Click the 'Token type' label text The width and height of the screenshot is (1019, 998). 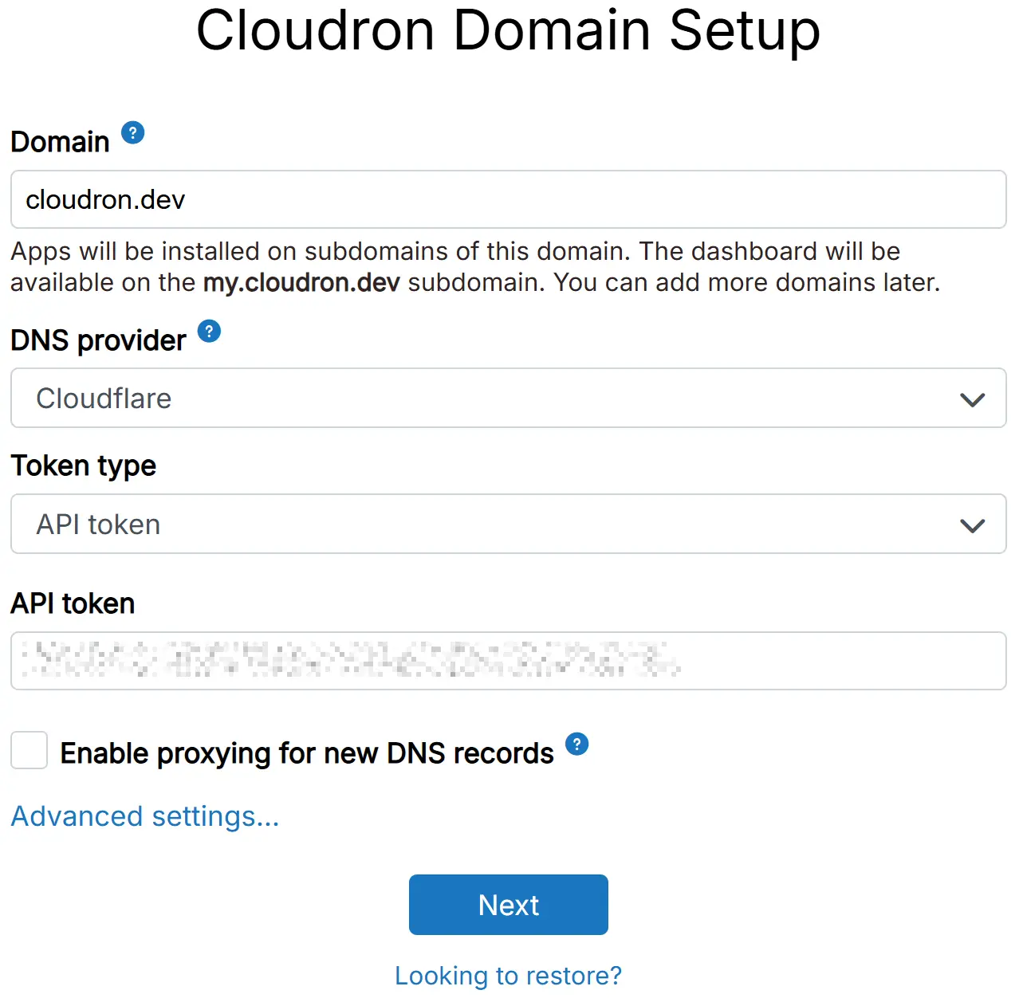tap(83, 466)
